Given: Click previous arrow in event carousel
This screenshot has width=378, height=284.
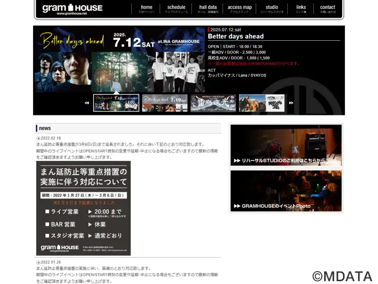Looking at the screenshot, I should tap(87, 103).
